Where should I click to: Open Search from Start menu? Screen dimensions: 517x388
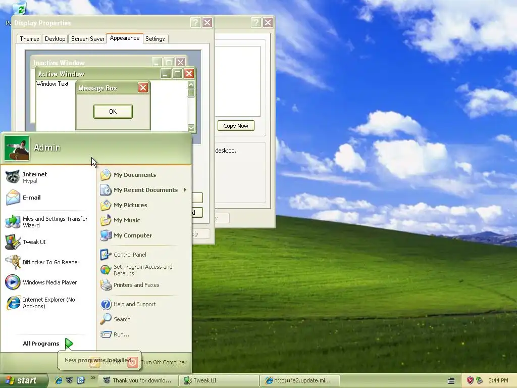click(x=144, y=319)
